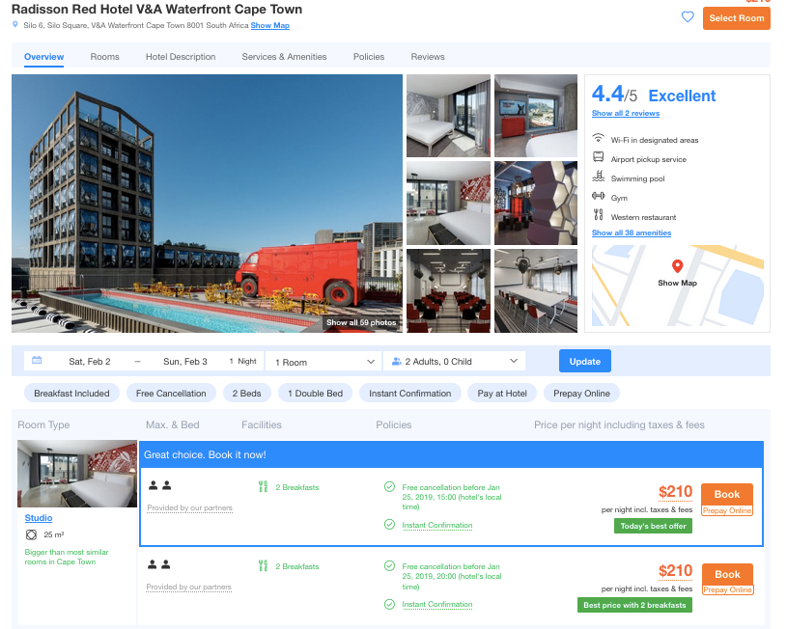The height and width of the screenshot is (629, 787).
Task: Click the Wi-Fi amenity icon
Action: 598,140
